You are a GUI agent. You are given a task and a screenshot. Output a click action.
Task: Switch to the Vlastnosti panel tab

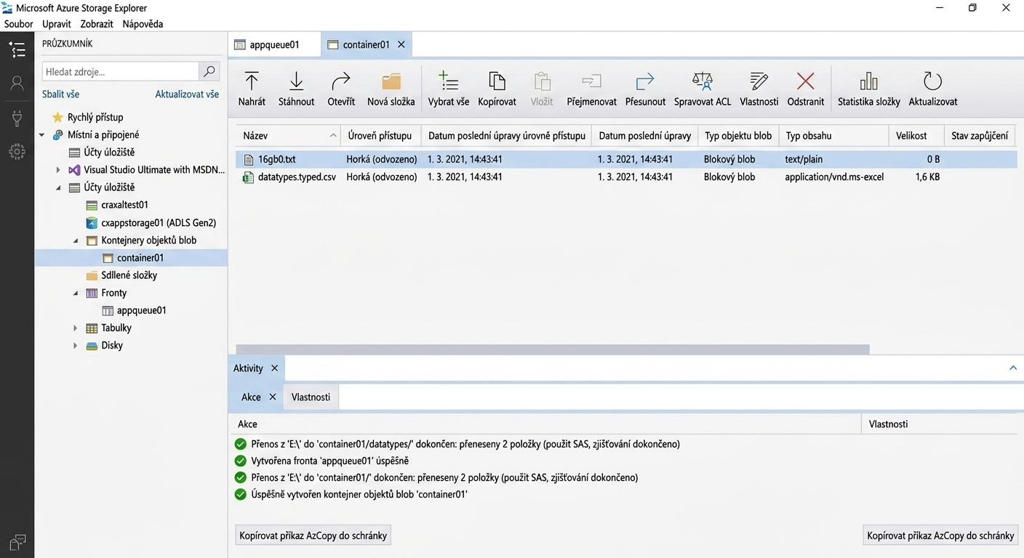pos(311,397)
